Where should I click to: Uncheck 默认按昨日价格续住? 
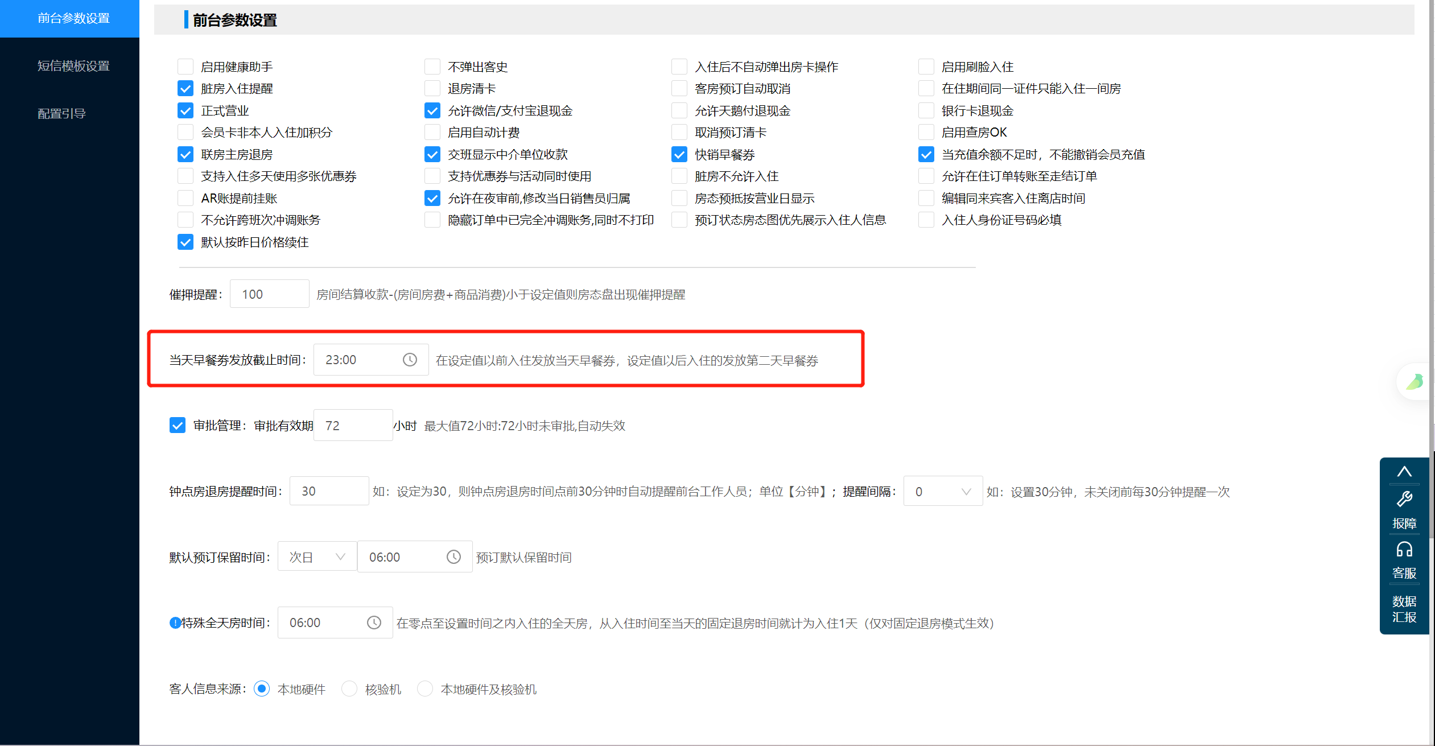pyautogui.click(x=185, y=242)
